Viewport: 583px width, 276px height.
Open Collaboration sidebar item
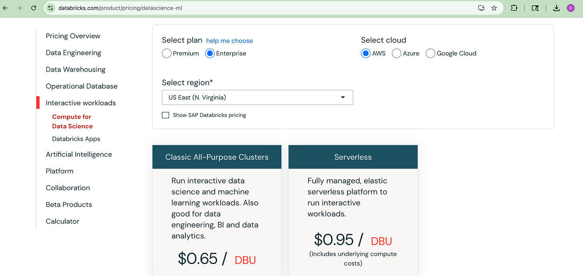tap(68, 188)
